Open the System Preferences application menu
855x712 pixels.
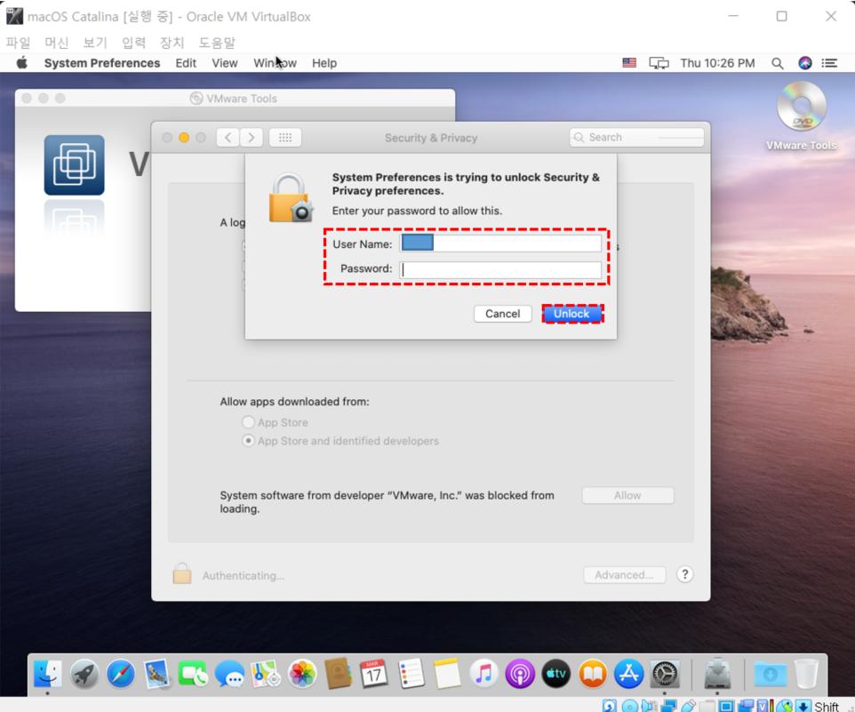pyautogui.click(x=102, y=63)
